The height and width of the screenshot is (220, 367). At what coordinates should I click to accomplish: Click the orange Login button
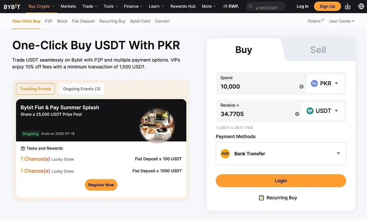click(281, 181)
